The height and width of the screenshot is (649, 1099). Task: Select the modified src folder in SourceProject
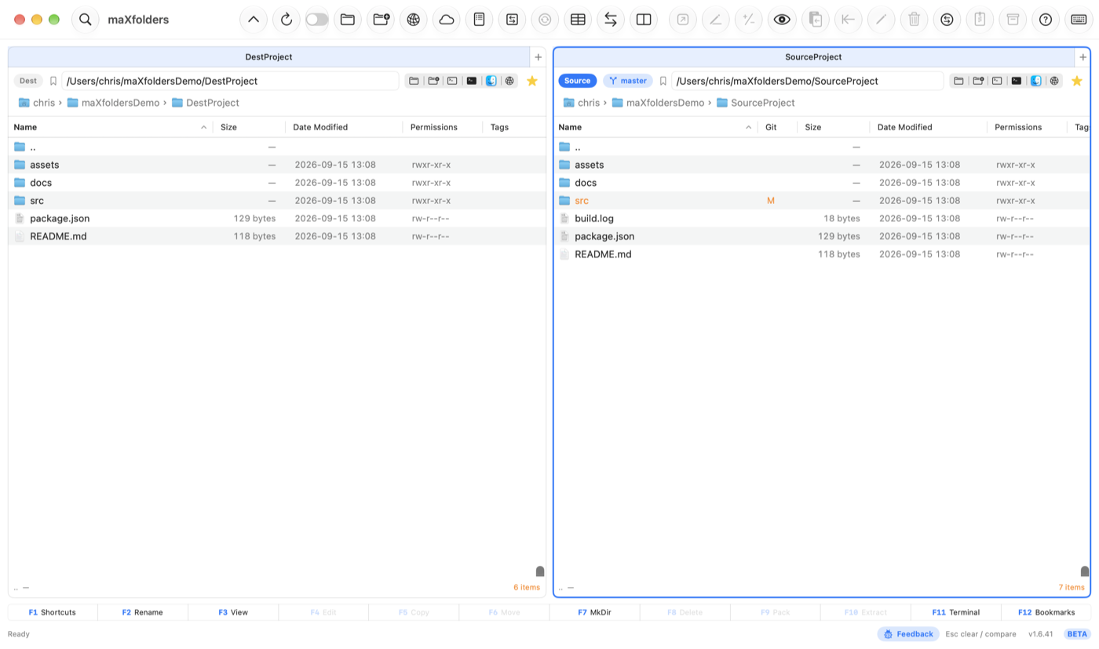tap(822, 201)
